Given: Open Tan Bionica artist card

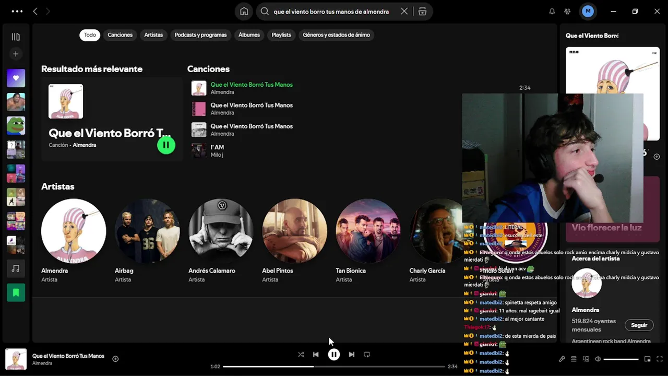Looking at the screenshot, I should click(368, 241).
